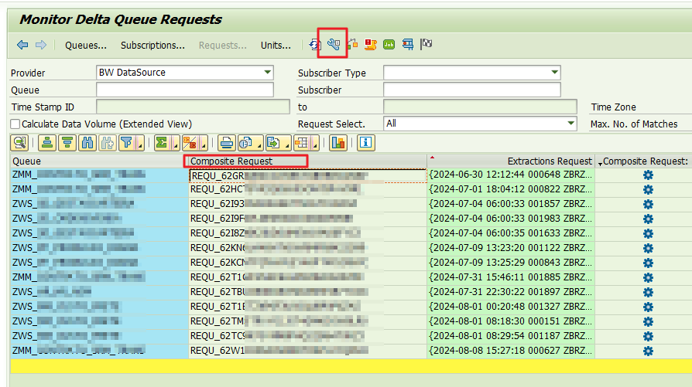Viewport: 692px width, 387px height.
Task: Click the refresh icon in the top toolbar
Action: coord(315,45)
